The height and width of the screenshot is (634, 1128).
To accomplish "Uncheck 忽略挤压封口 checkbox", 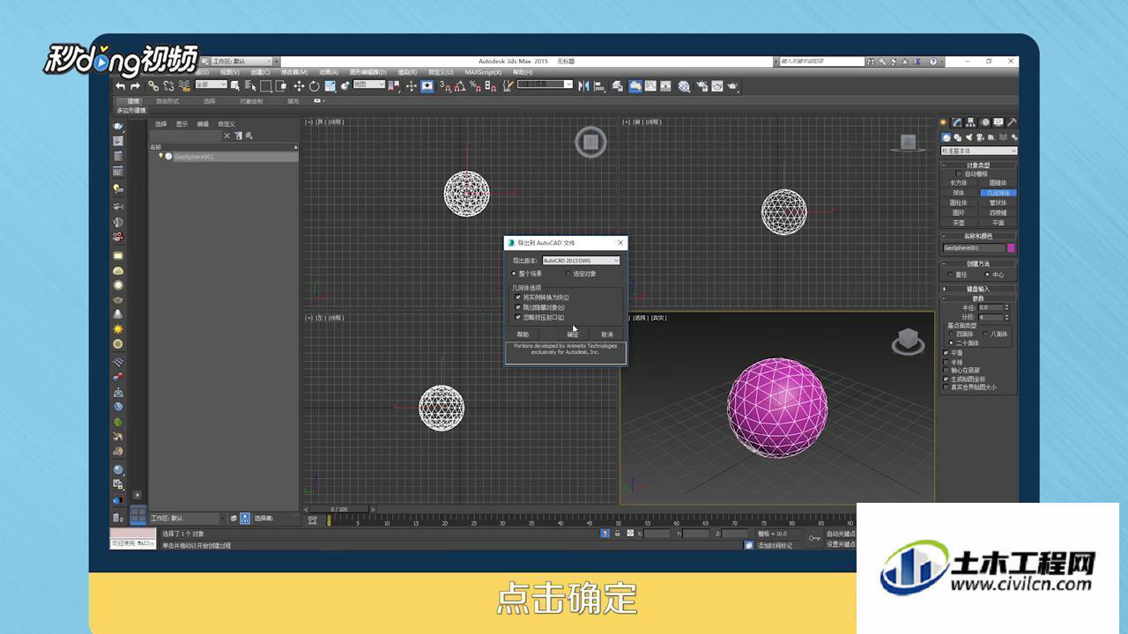I will (x=518, y=317).
